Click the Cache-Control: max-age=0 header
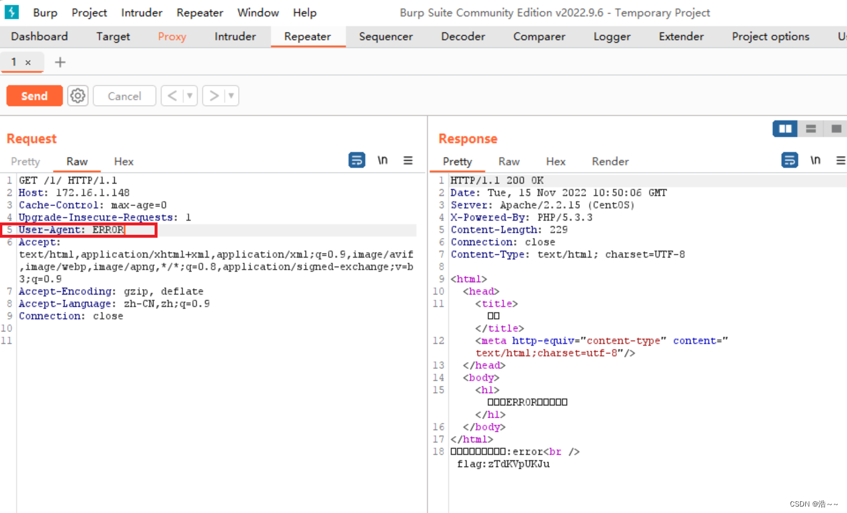Screen dimensions: 847x513 tap(93, 205)
